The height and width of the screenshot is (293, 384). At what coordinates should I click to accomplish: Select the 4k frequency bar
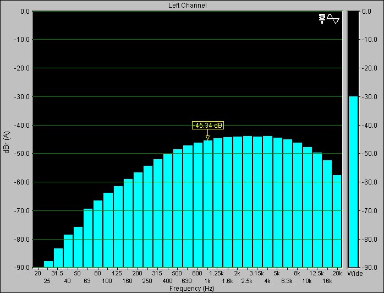click(267, 202)
